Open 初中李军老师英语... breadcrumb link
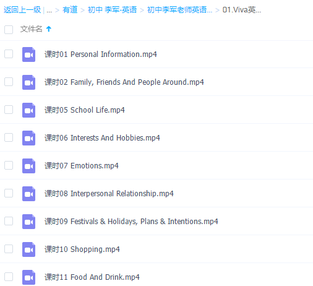Image resolution: width=313 pixels, height=286 pixels. tap(179, 10)
